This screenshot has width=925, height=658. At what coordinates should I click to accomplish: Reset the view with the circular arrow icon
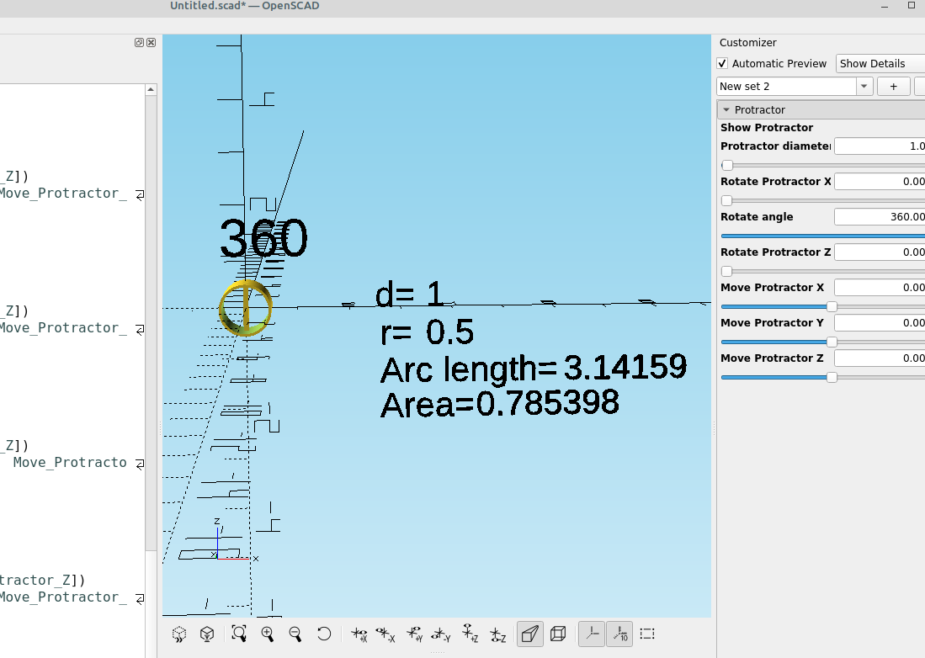click(x=324, y=634)
